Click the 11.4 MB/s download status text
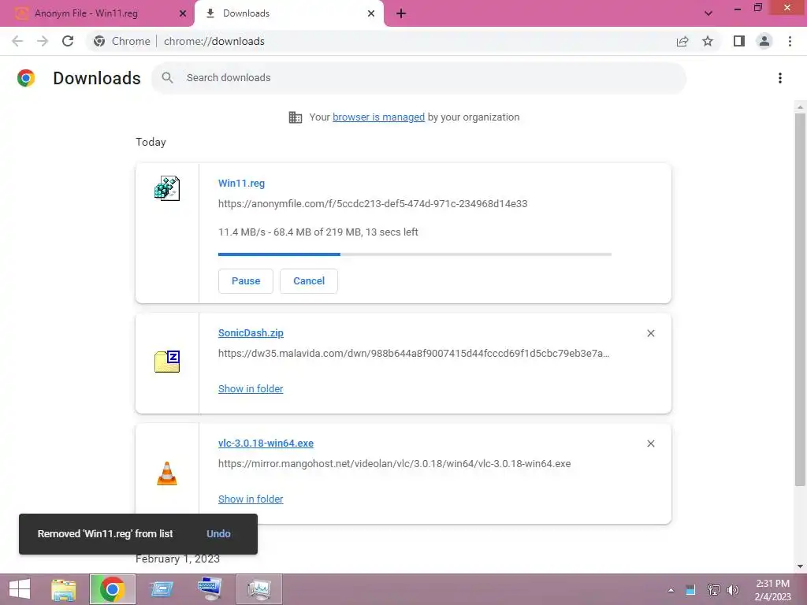Image resolution: width=807 pixels, height=605 pixels. pos(318,232)
